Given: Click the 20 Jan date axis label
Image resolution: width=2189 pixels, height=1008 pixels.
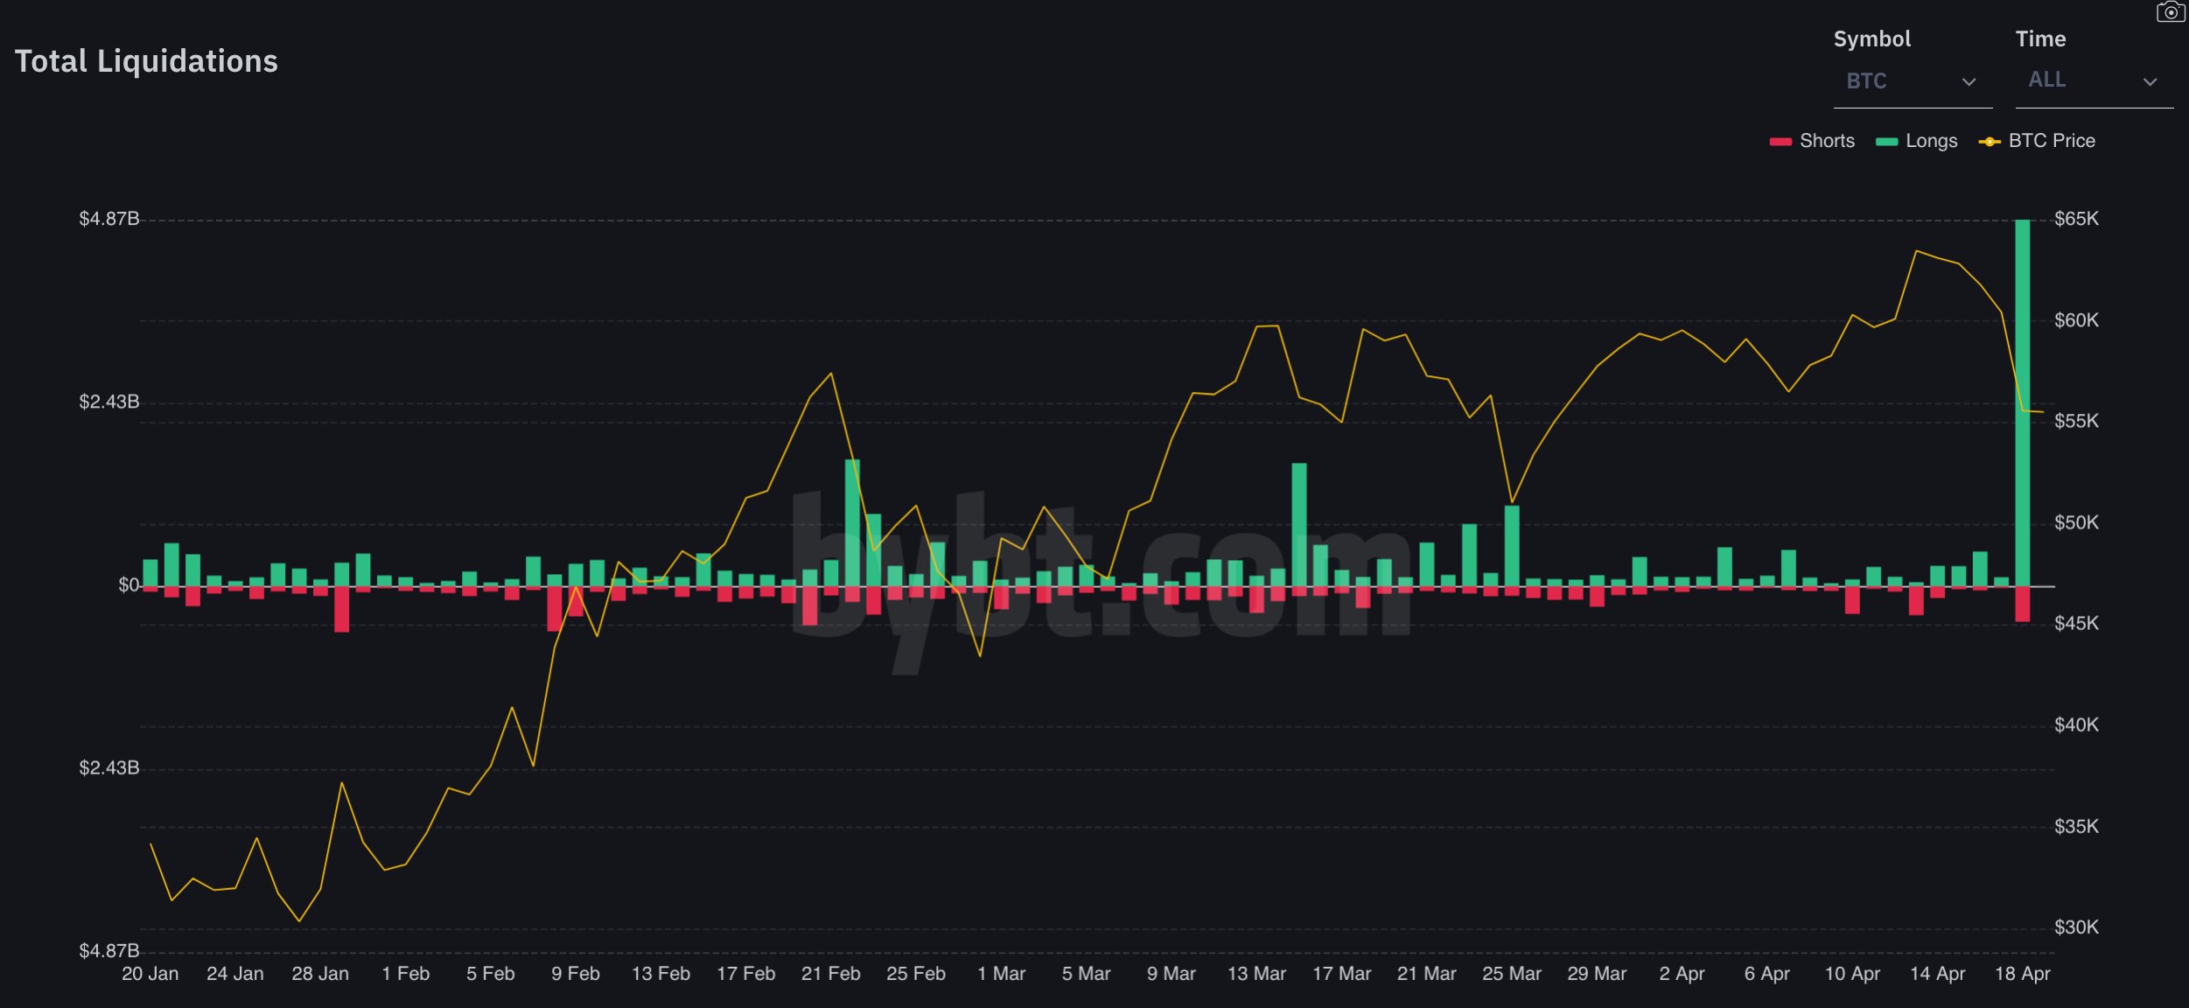Looking at the screenshot, I should tap(150, 974).
